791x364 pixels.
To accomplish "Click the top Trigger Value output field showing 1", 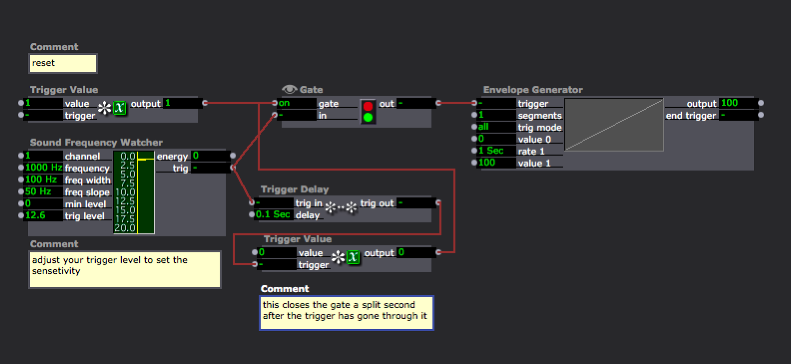I will (182, 103).
